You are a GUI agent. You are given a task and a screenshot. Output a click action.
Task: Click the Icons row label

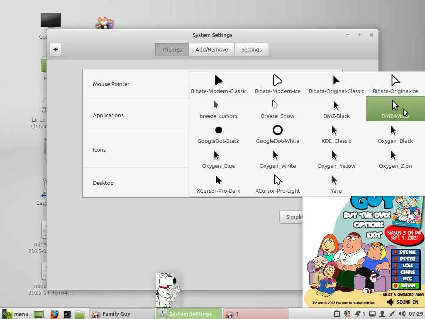[99, 150]
